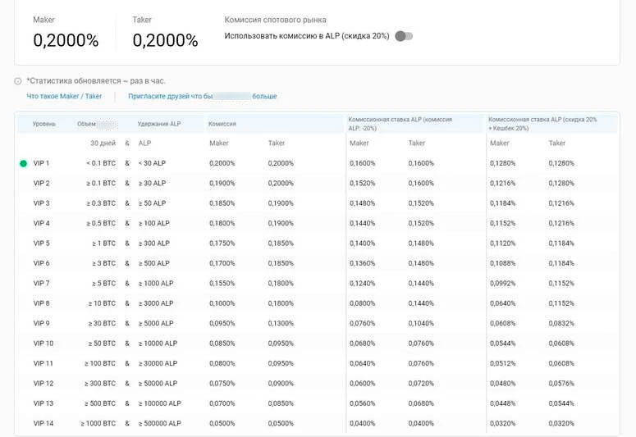Open the "Пригласите друзей" invite link
The height and width of the screenshot is (437, 636).
[202, 97]
